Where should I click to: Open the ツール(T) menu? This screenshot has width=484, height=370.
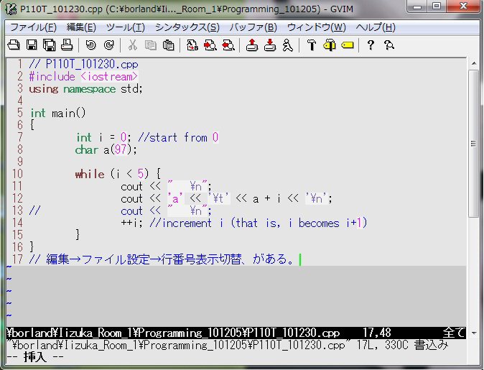click(126, 27)
